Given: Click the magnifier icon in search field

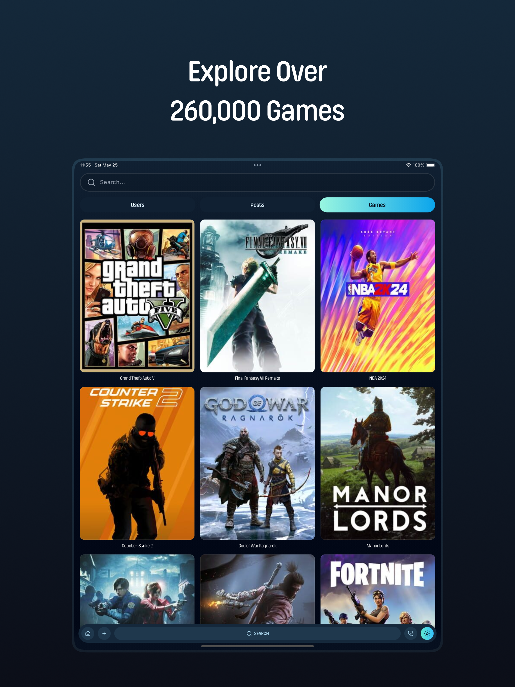Looking at the screenshot, I should (91, 182).
